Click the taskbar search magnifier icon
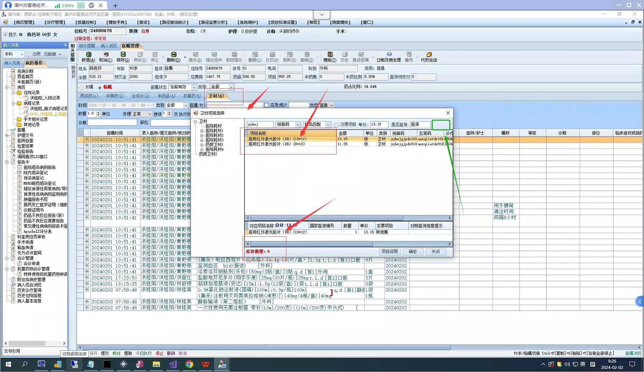 coord(24,364)
